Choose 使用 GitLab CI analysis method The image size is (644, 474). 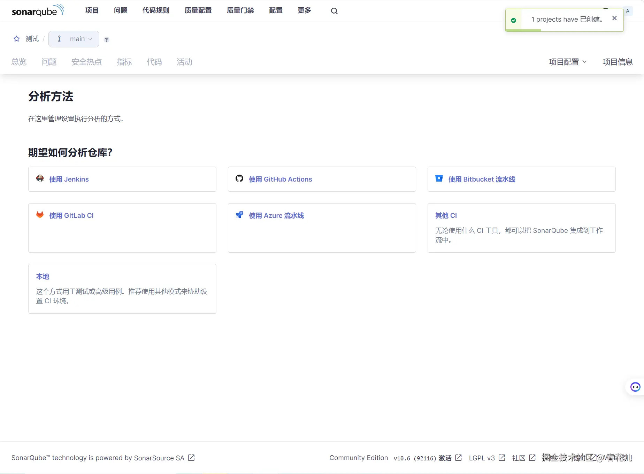(x=122, y=228)
